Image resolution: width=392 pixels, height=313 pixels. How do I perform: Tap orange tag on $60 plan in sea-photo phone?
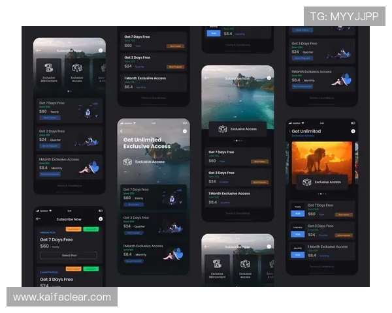[x=260, y=162]
